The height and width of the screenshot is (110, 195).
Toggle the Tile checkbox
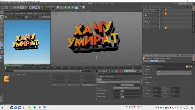click(157, 80)
